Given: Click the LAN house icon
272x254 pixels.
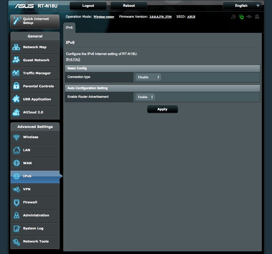Looking at the screenshot, I should point(17,150).
